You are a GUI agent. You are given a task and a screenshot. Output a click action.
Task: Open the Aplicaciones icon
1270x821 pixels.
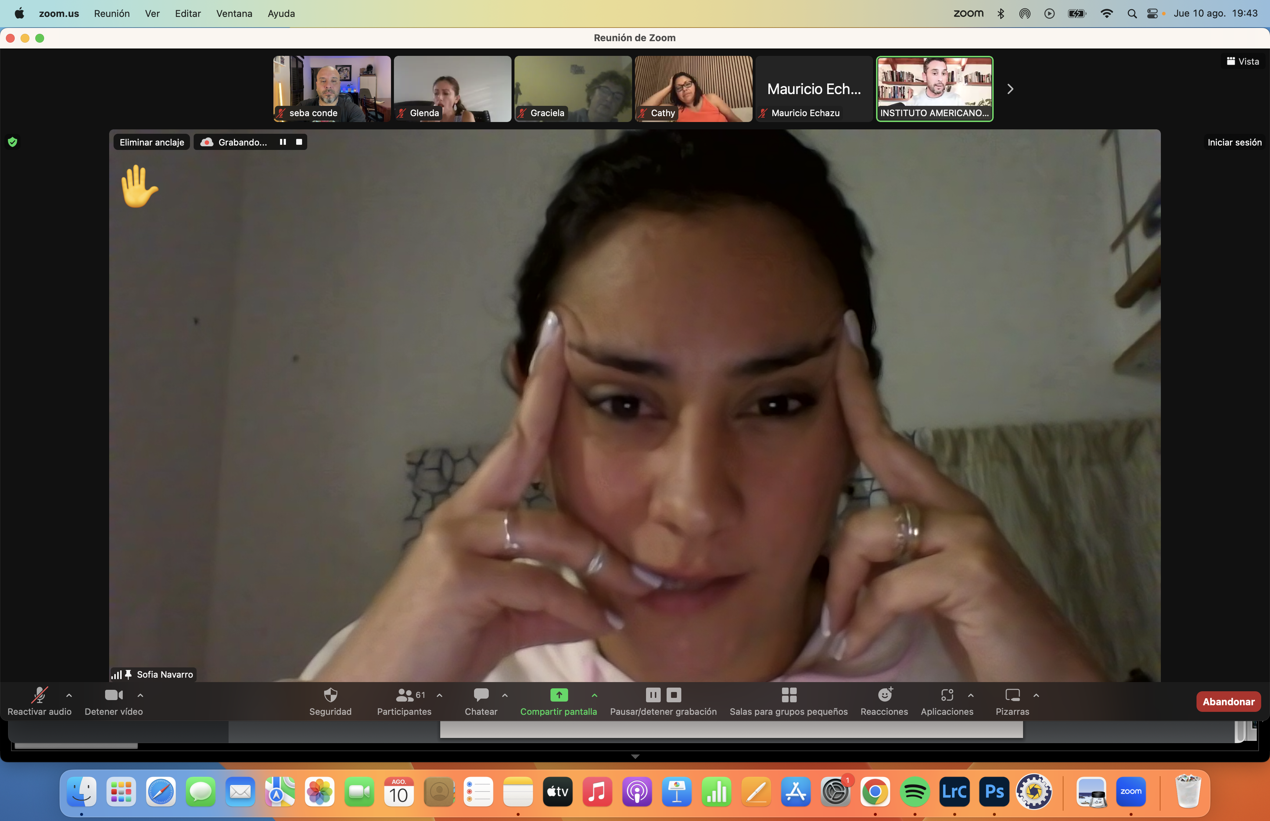(x=947, y=695)
